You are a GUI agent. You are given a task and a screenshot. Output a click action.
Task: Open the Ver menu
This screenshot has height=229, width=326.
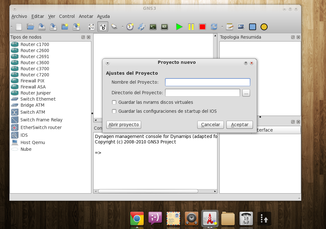point(51,16)
